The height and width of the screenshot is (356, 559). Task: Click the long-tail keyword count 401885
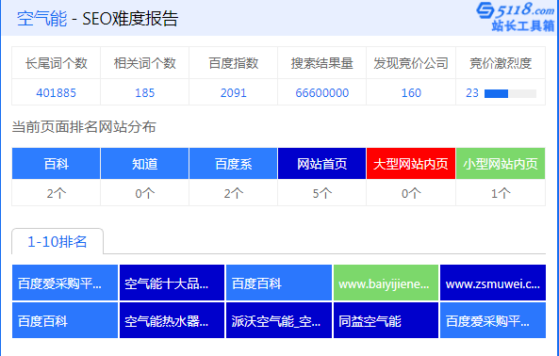pyautogui.click(x=56, y=93)
